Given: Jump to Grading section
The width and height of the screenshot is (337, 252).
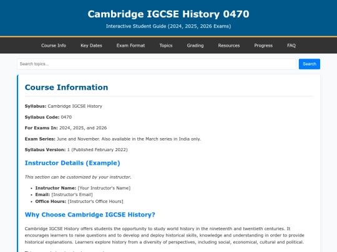Looking at the screenshot, I should [x=195, y=45].
